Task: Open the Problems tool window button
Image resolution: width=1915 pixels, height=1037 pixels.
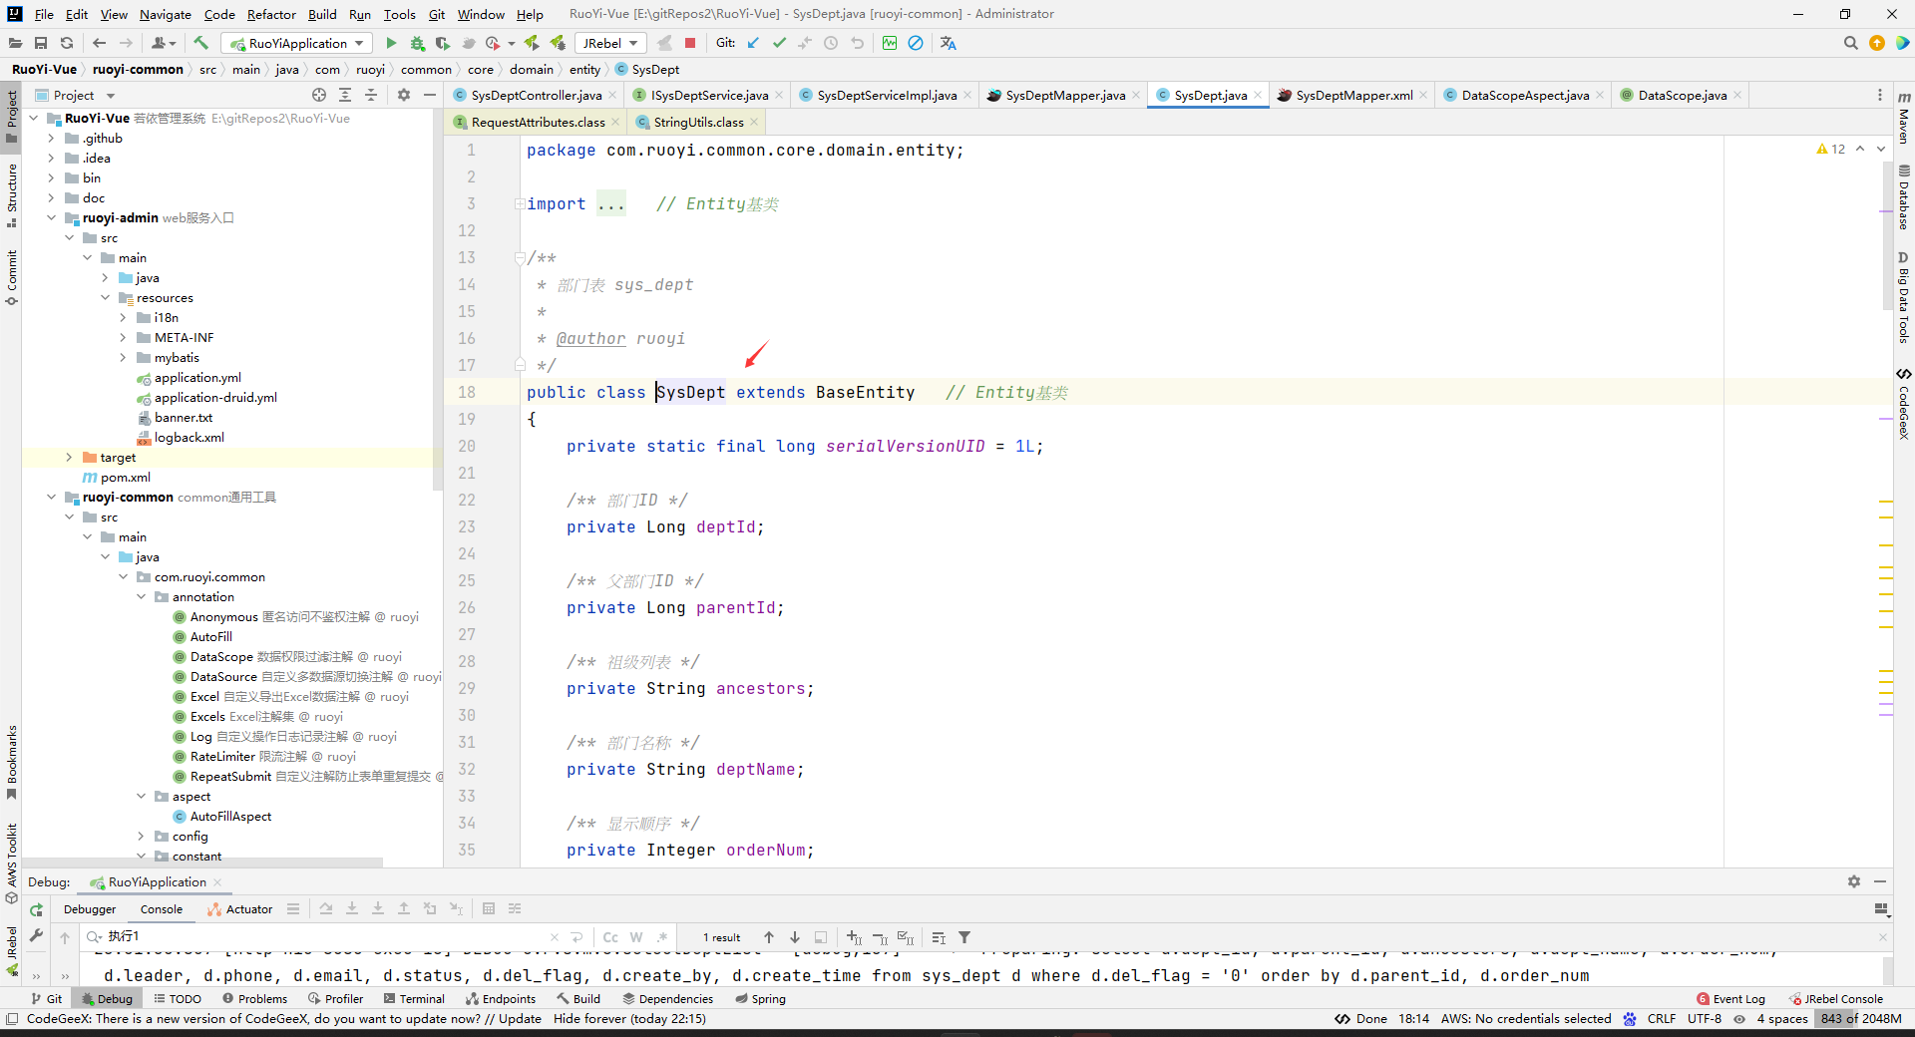Action: coord(254,998)
